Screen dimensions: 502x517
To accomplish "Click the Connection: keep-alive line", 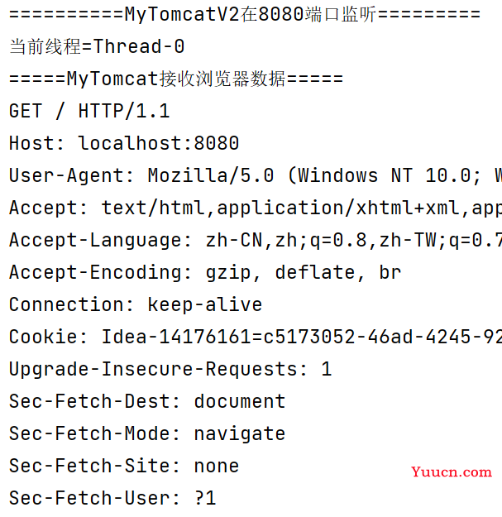I will pyautogui.click(x=136, y=304).
